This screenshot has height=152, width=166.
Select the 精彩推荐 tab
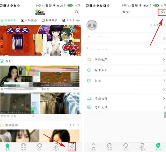coord(8,20)
